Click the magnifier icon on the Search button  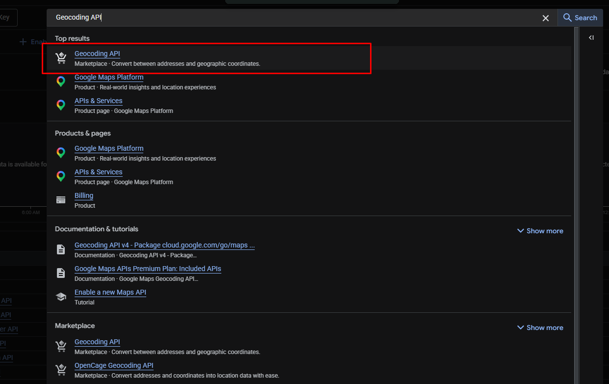pos(567,18)
